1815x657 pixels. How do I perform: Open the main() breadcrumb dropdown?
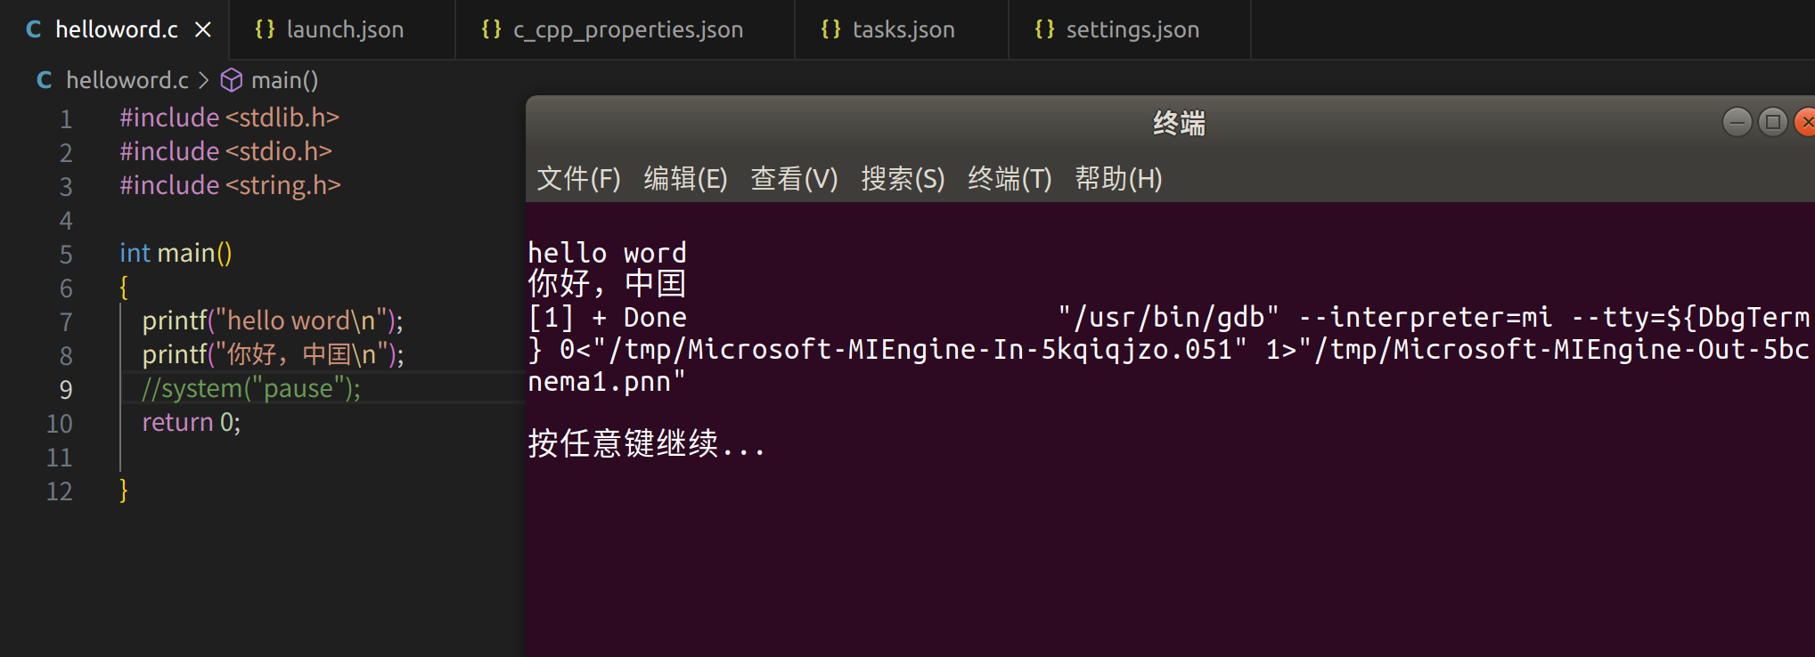pyautogui.click(x=284, y=80)
